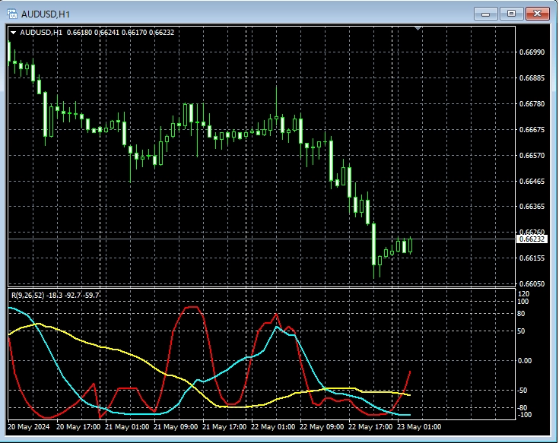Click the gray chart shift triangle marker
Image resolution: width=559 pixels, height=443 pixels.
click(x=418, y=28)
